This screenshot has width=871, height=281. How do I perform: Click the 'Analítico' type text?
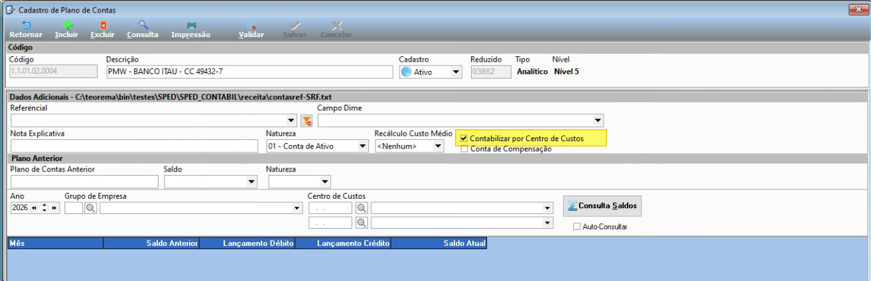[532, 72]
